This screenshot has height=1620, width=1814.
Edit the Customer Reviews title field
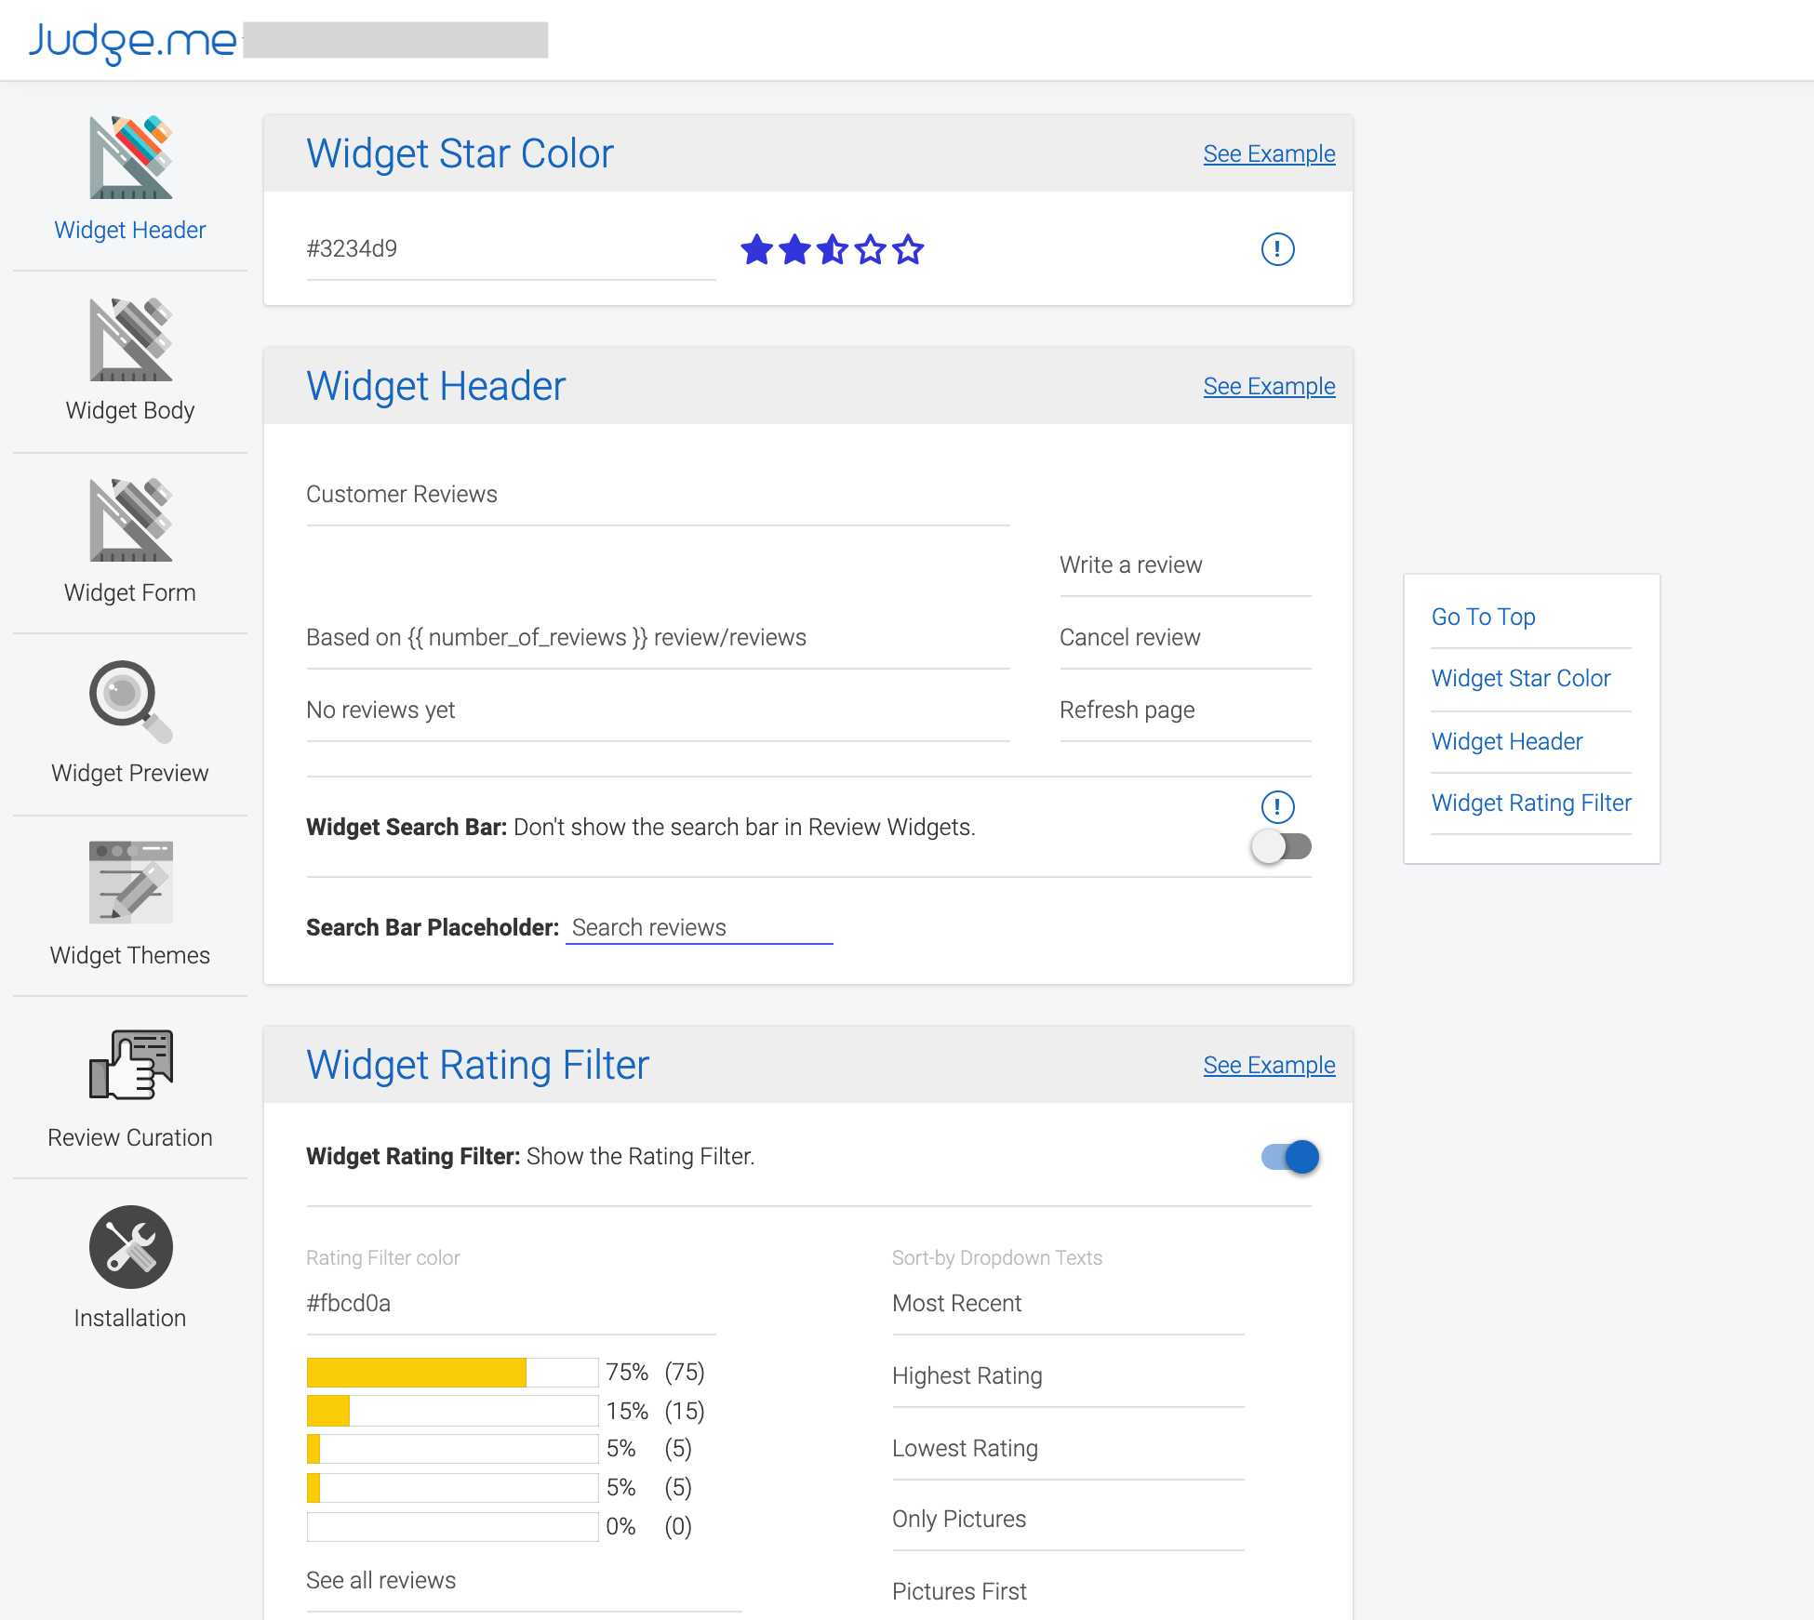point(658,495)
